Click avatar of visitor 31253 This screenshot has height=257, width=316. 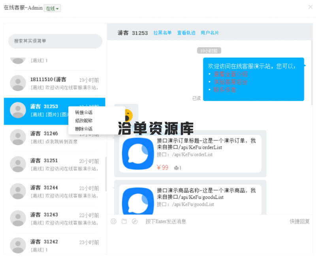point(18,110)
